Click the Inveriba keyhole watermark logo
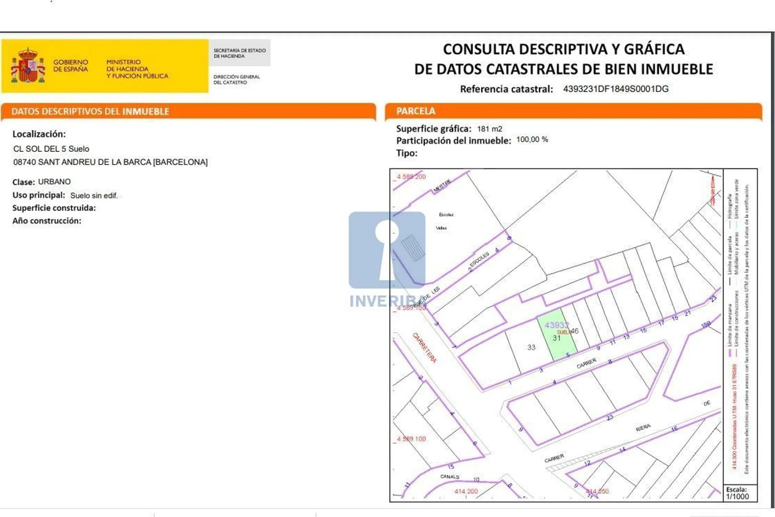The image size is (775, 517). click(x=387, y=251)
